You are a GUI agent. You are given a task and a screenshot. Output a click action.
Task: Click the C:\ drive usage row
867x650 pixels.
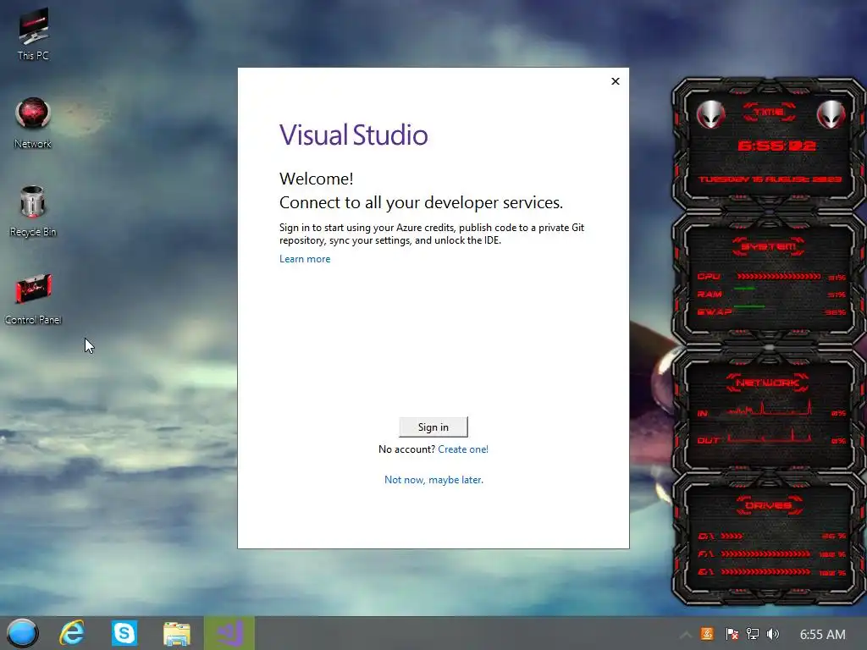tap(772, 536)
